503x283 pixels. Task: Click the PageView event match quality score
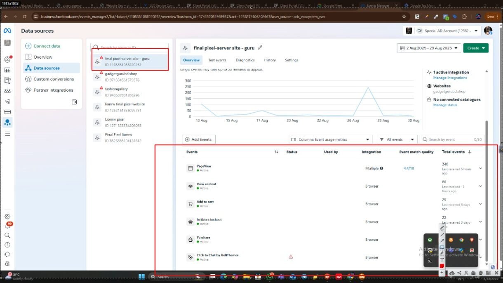click(x=409, y=168)
